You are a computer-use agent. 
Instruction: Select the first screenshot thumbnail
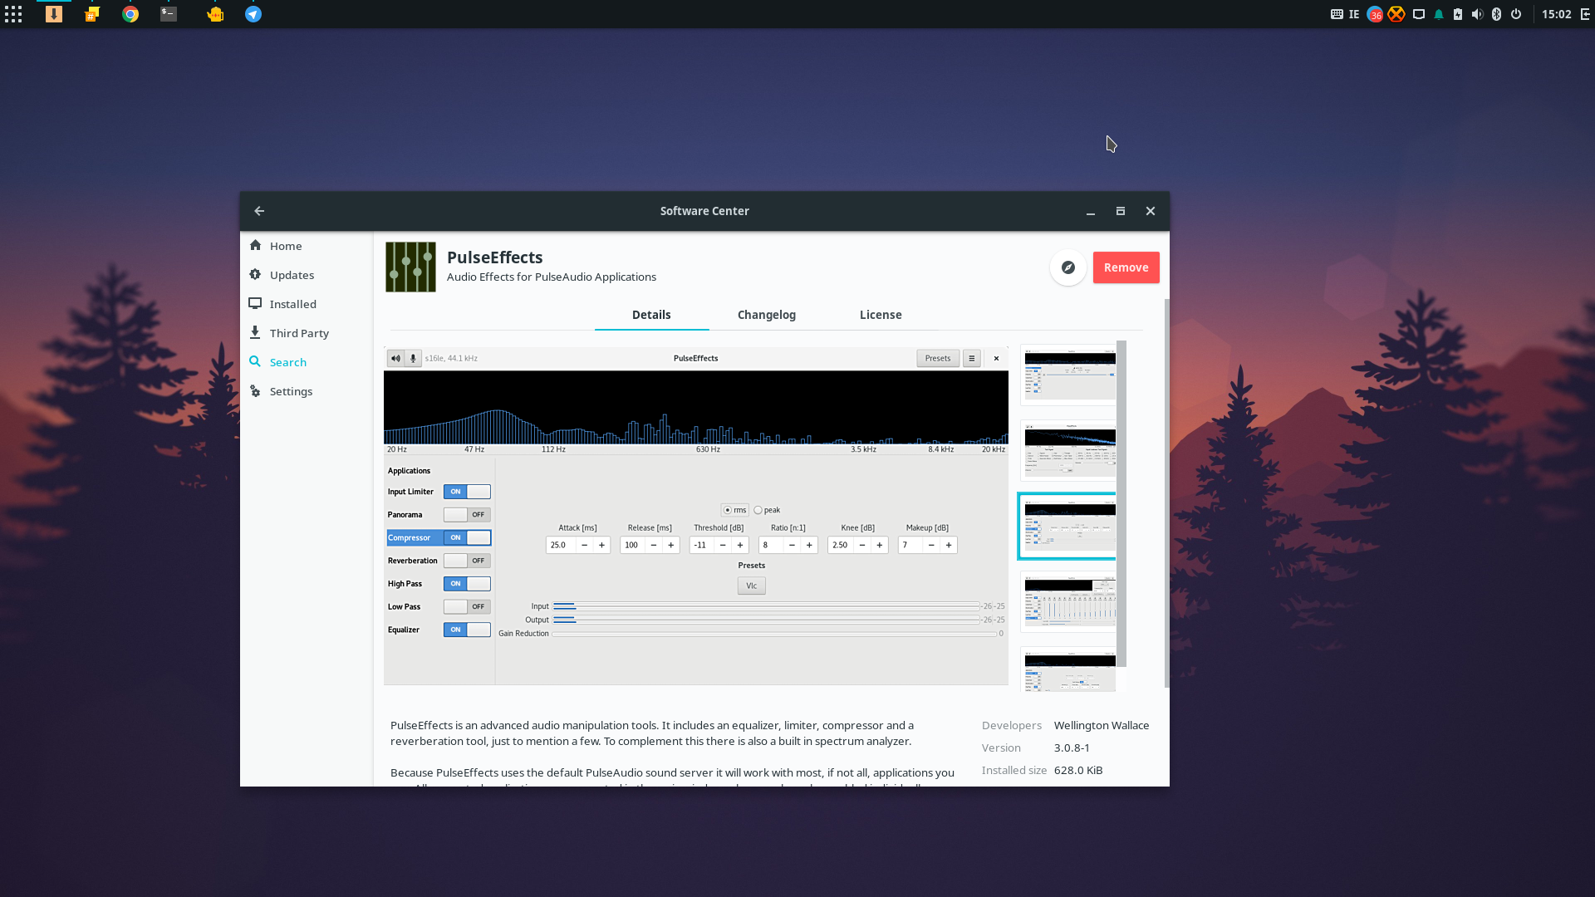(x=1068, y=375)
